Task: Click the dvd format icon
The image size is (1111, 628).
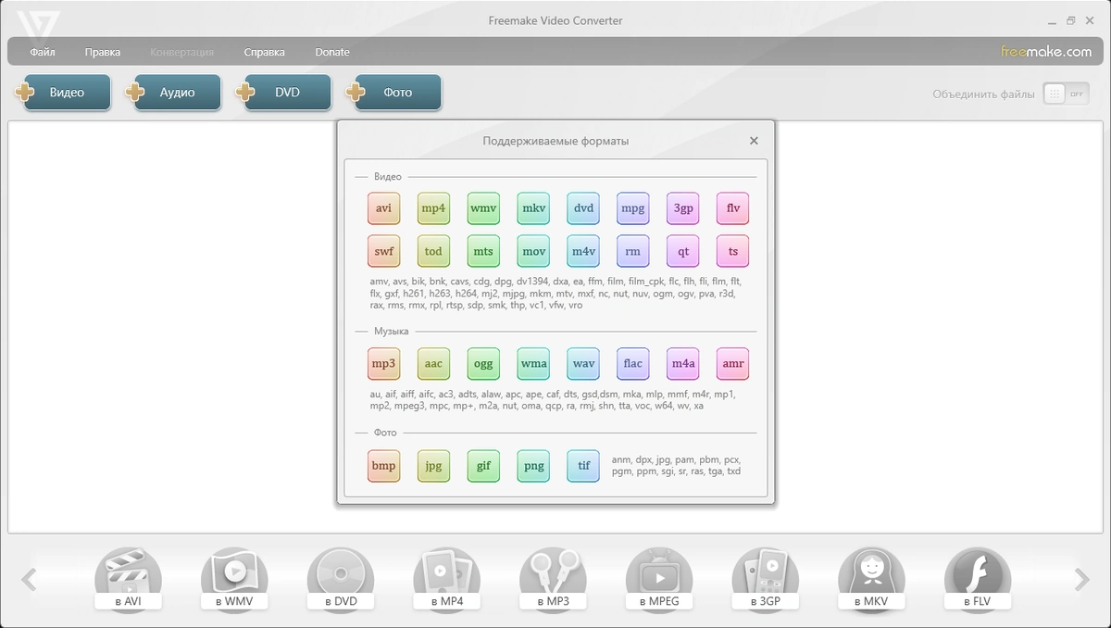Action: coord(583,208)
